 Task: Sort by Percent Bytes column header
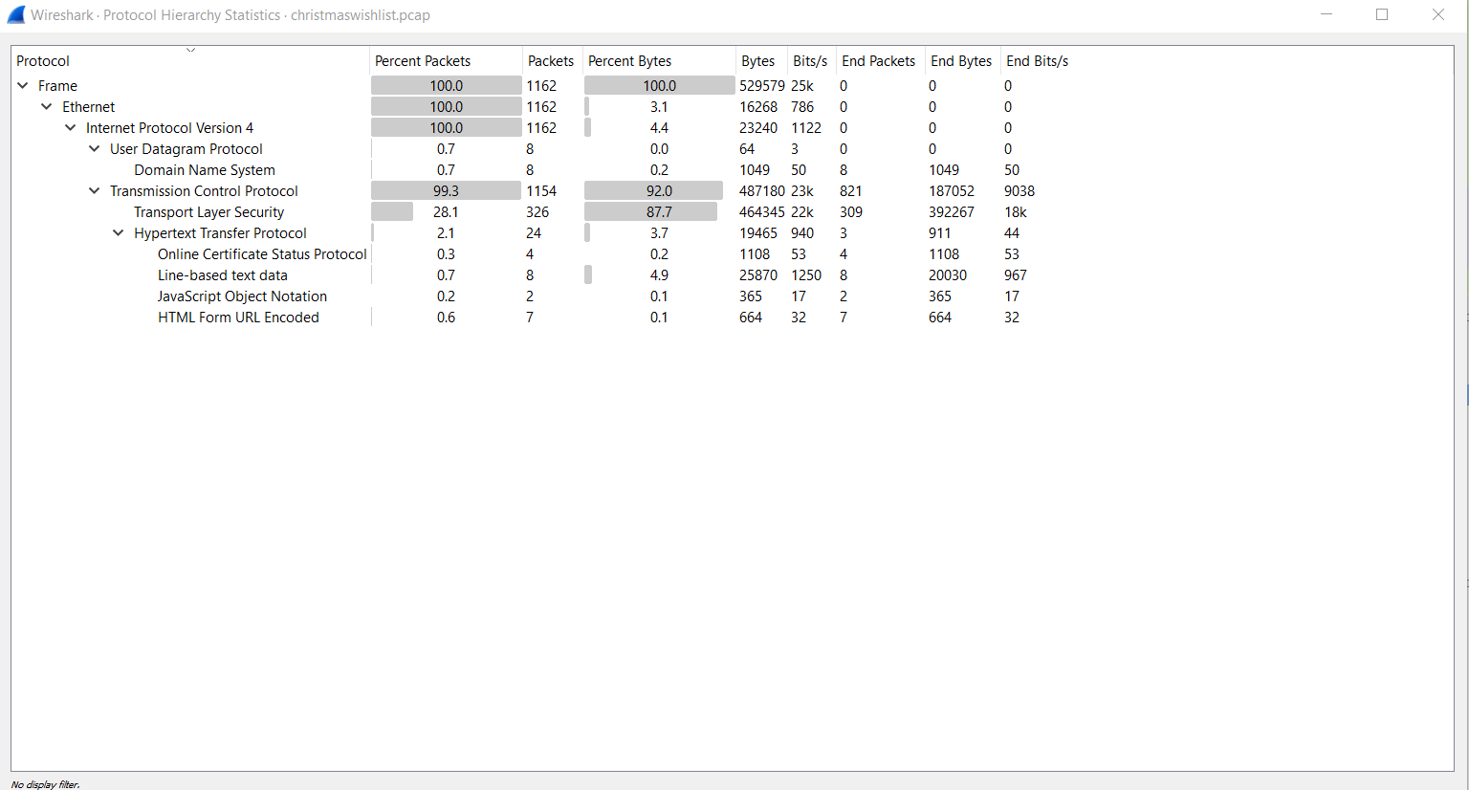[659, 61]
